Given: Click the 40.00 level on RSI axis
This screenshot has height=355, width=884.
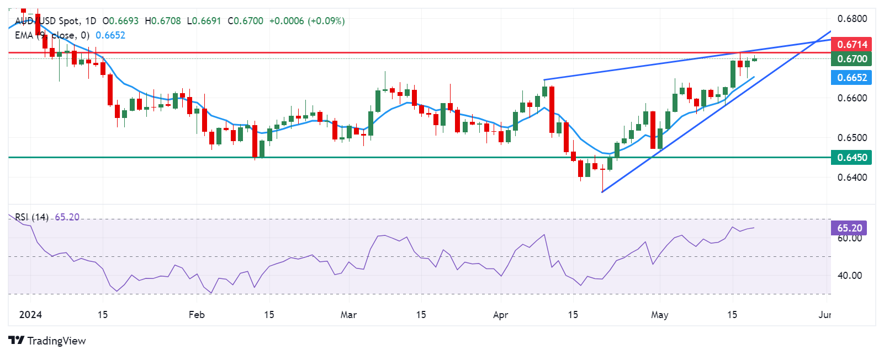Looking at the screenshot, I should (x=849, y=276).
